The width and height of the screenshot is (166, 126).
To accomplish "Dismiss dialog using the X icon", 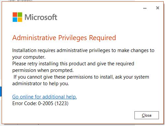I will point(157,8).
